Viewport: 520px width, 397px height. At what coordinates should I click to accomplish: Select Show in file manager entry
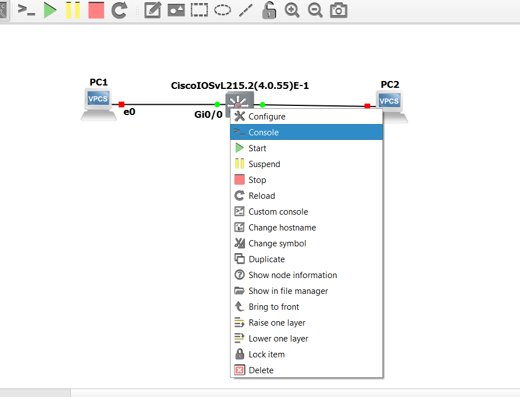coord(306,291)
